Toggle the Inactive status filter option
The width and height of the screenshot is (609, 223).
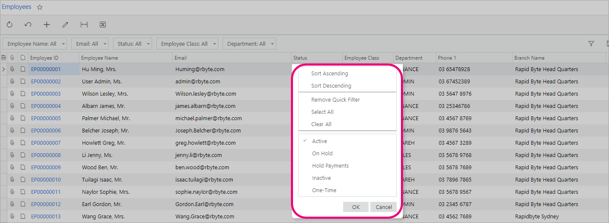[347, 178]
